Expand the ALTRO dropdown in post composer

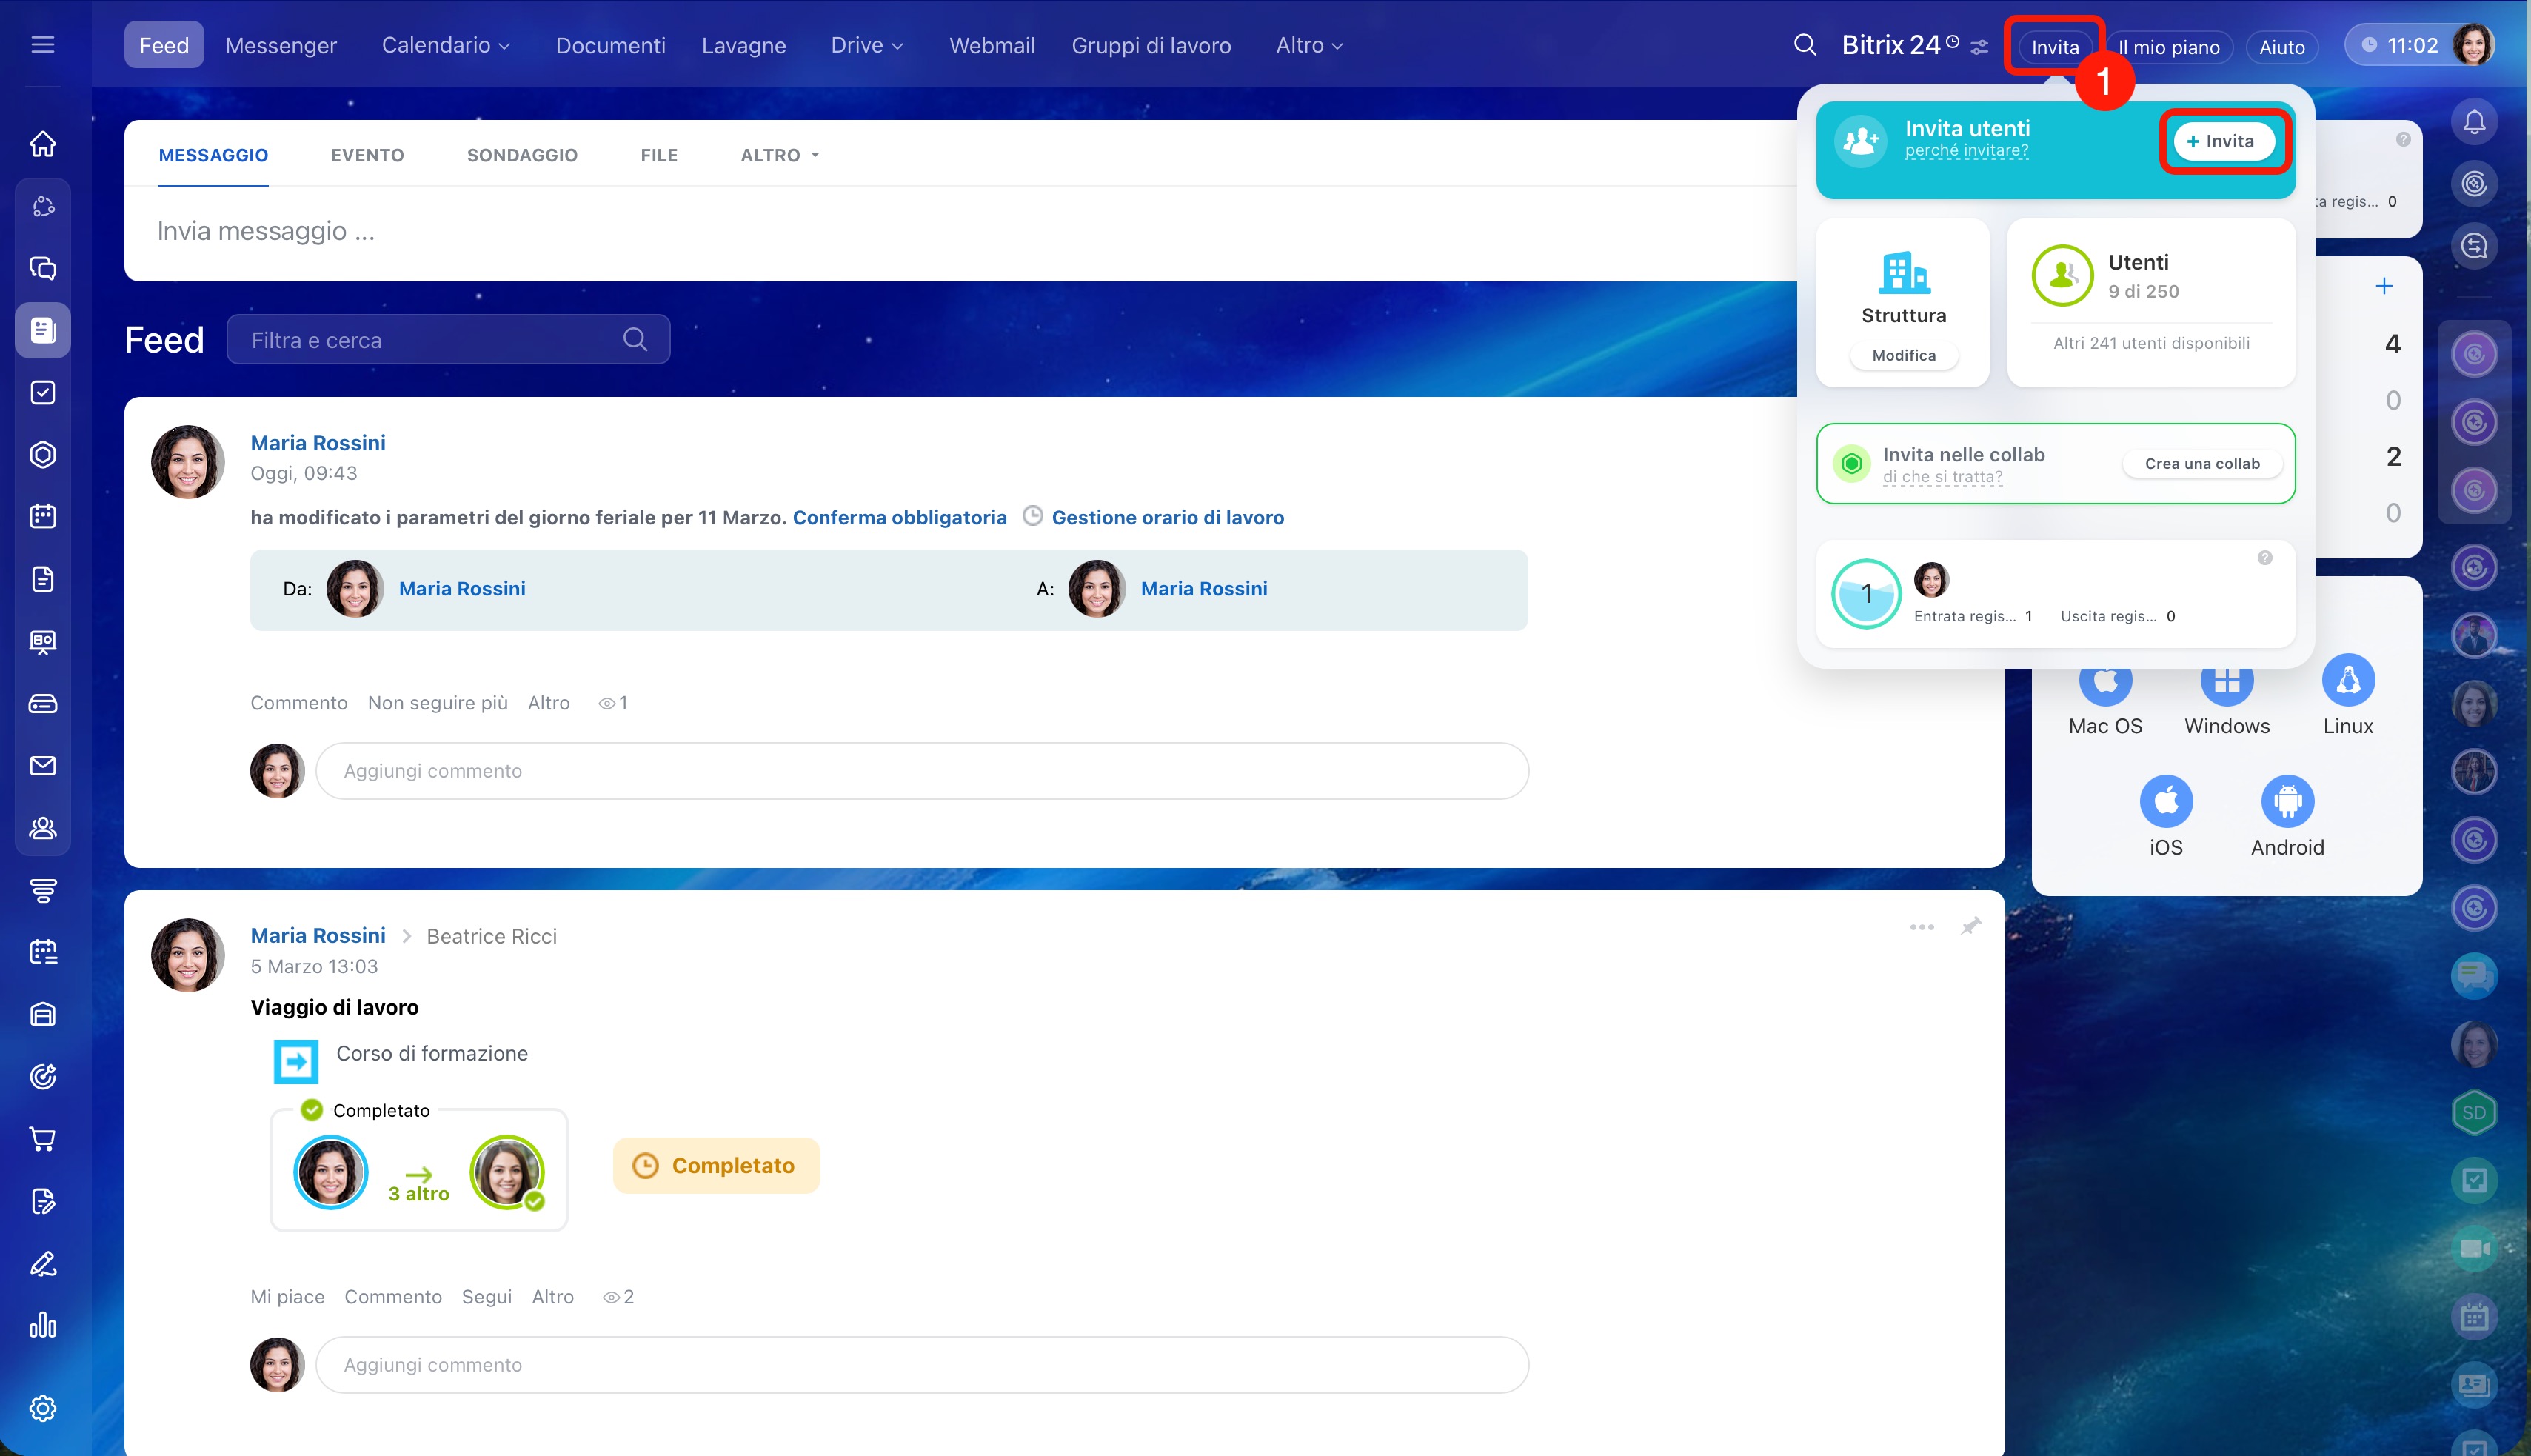point(780,155)
